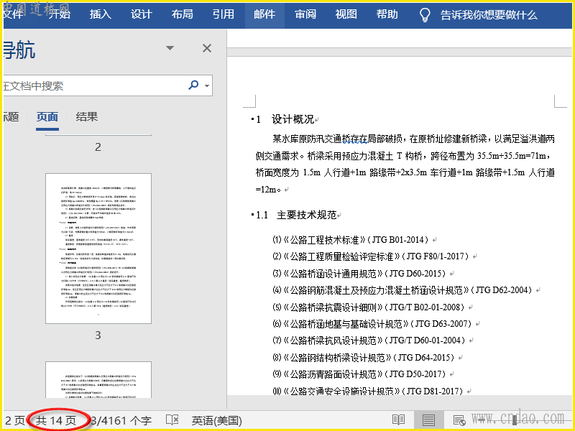The height and width of the screenshot is (431, 575).
Task: Open the 插入 ribbon tab
Action: tap(100, 14)
